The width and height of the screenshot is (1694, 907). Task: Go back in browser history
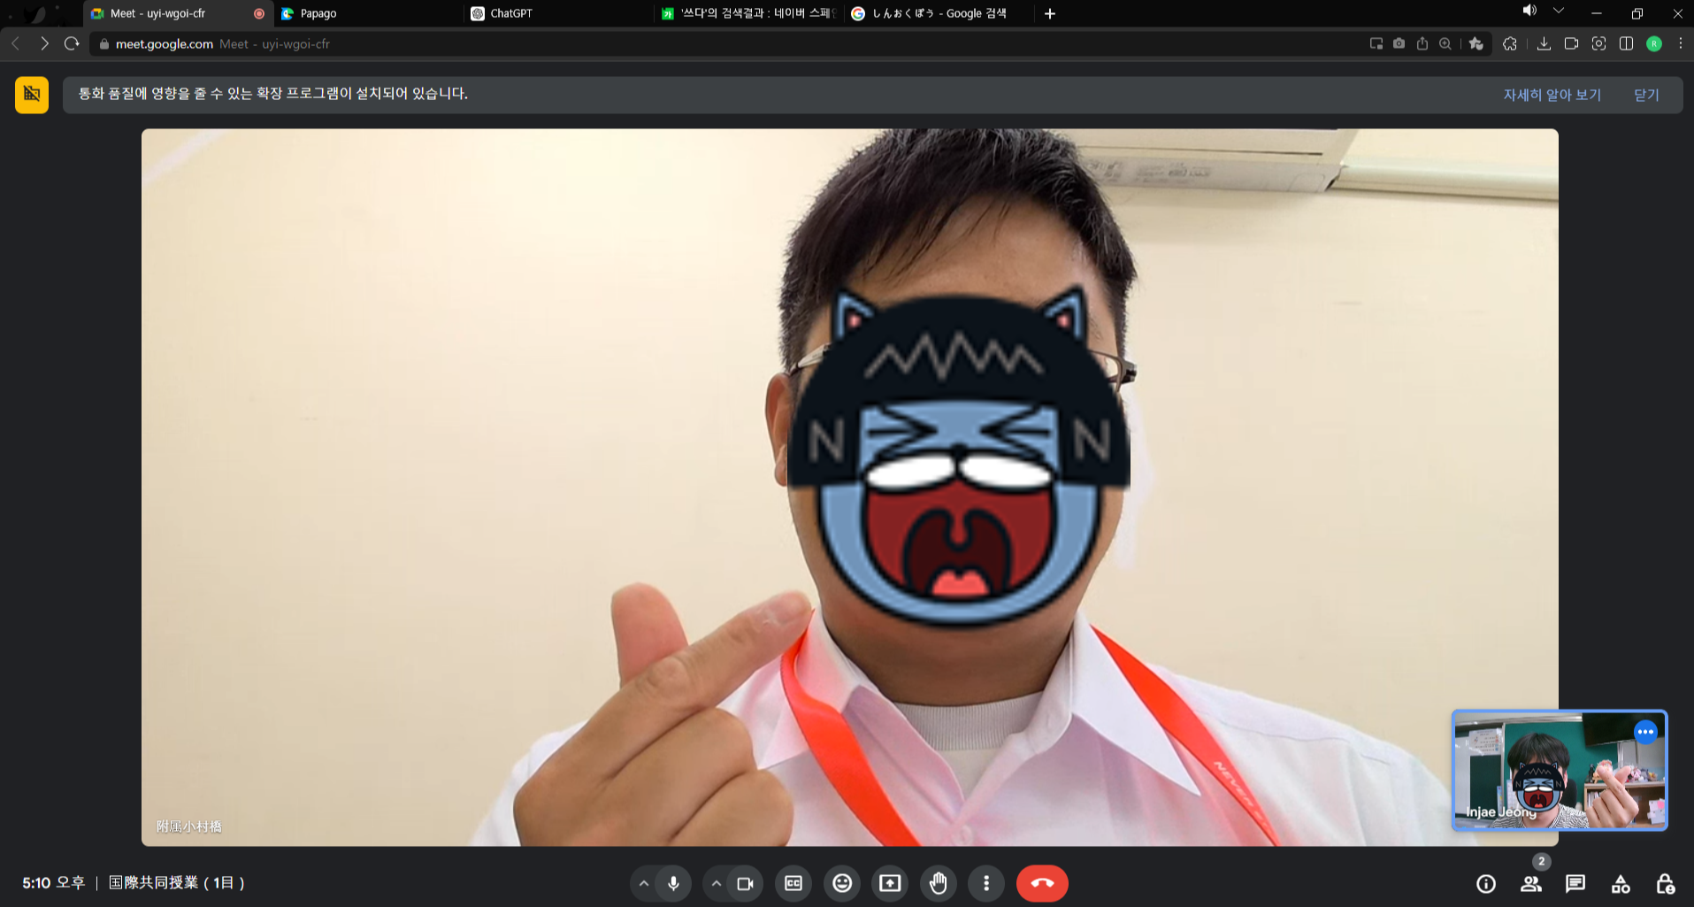coord(16,43)
